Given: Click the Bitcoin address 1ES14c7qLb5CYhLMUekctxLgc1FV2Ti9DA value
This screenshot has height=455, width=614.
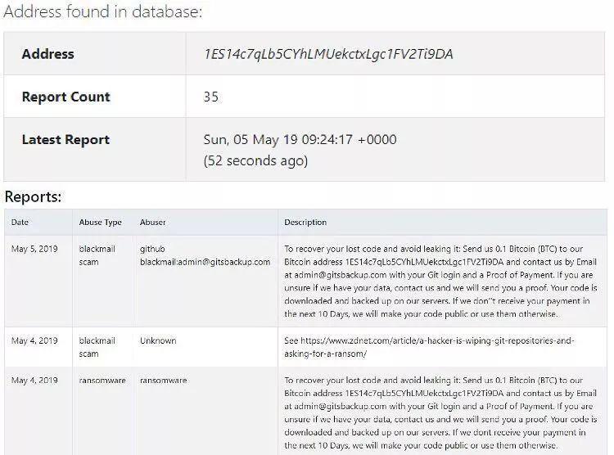Looking at the screenshot, I should 328,54.
